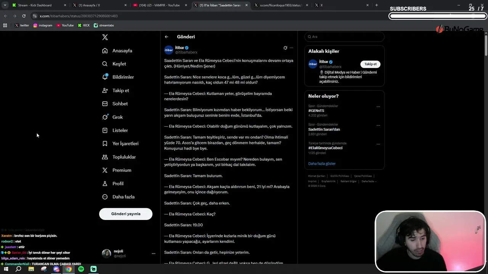Open Listeler lists page
This screenshot has width=488, height=274.
[115, 130]
